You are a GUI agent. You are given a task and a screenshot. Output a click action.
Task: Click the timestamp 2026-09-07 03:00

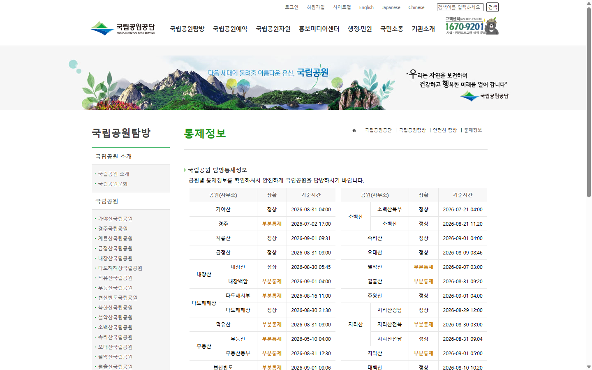462,267
